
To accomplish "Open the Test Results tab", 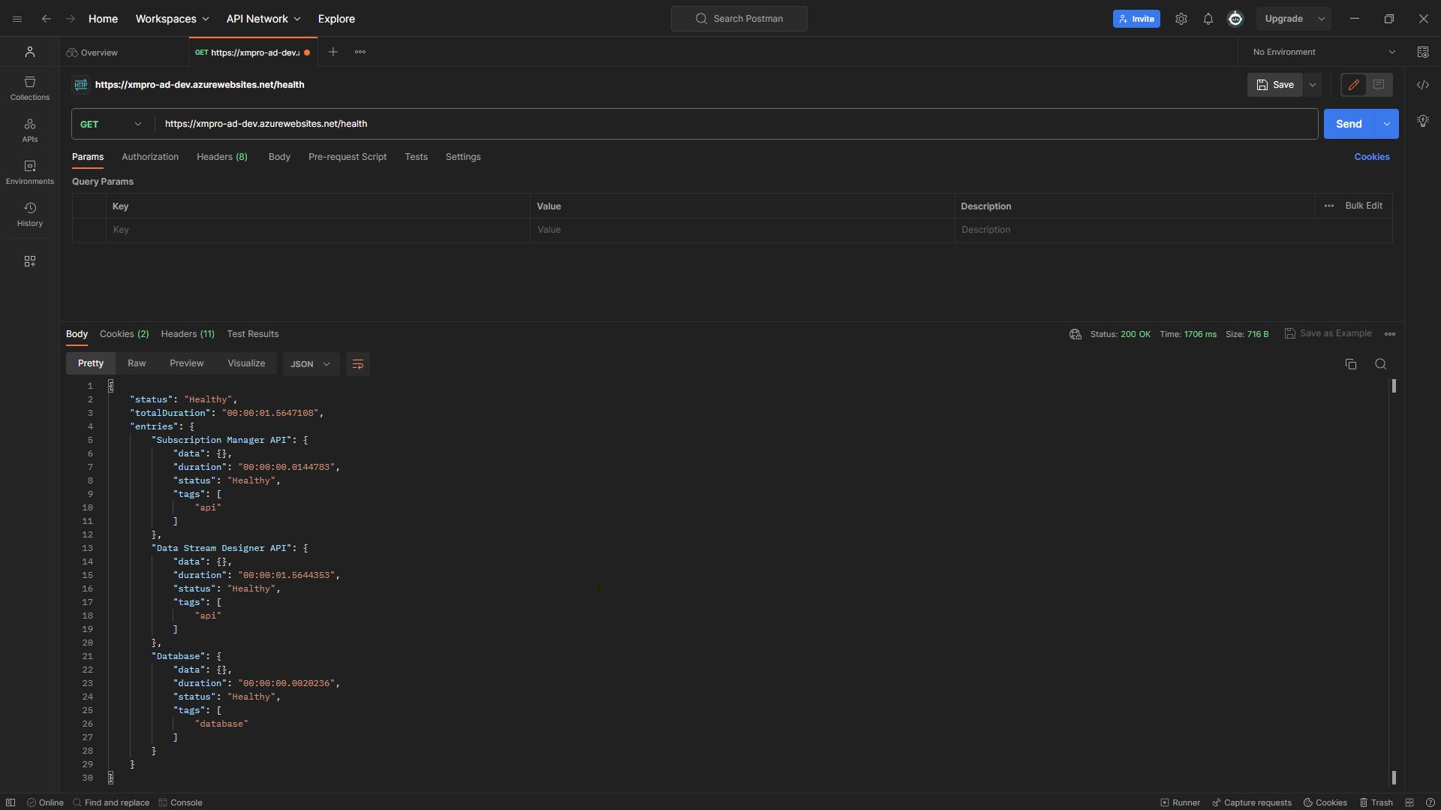I will coord(253,334).
